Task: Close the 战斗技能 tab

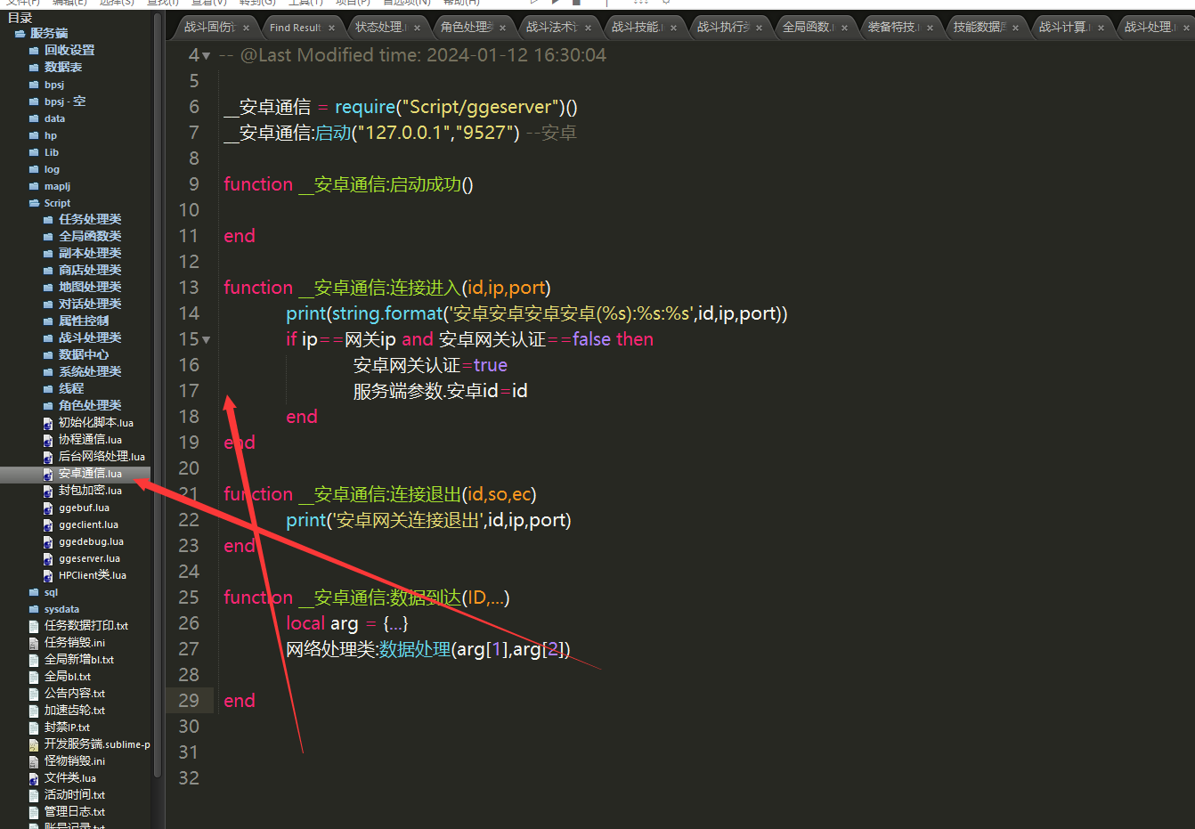Action: click(x=673, y=28)
